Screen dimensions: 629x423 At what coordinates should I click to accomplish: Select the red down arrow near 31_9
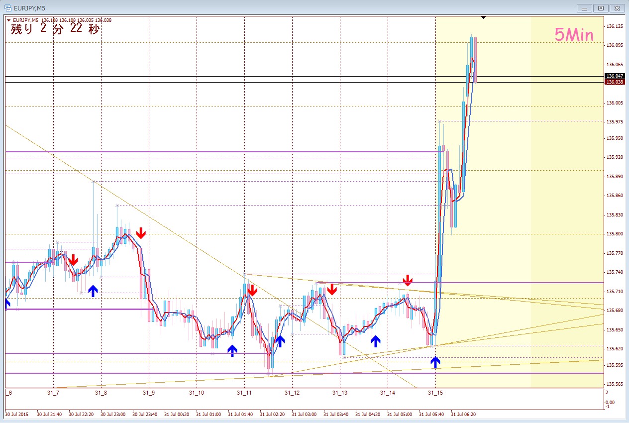141,233
